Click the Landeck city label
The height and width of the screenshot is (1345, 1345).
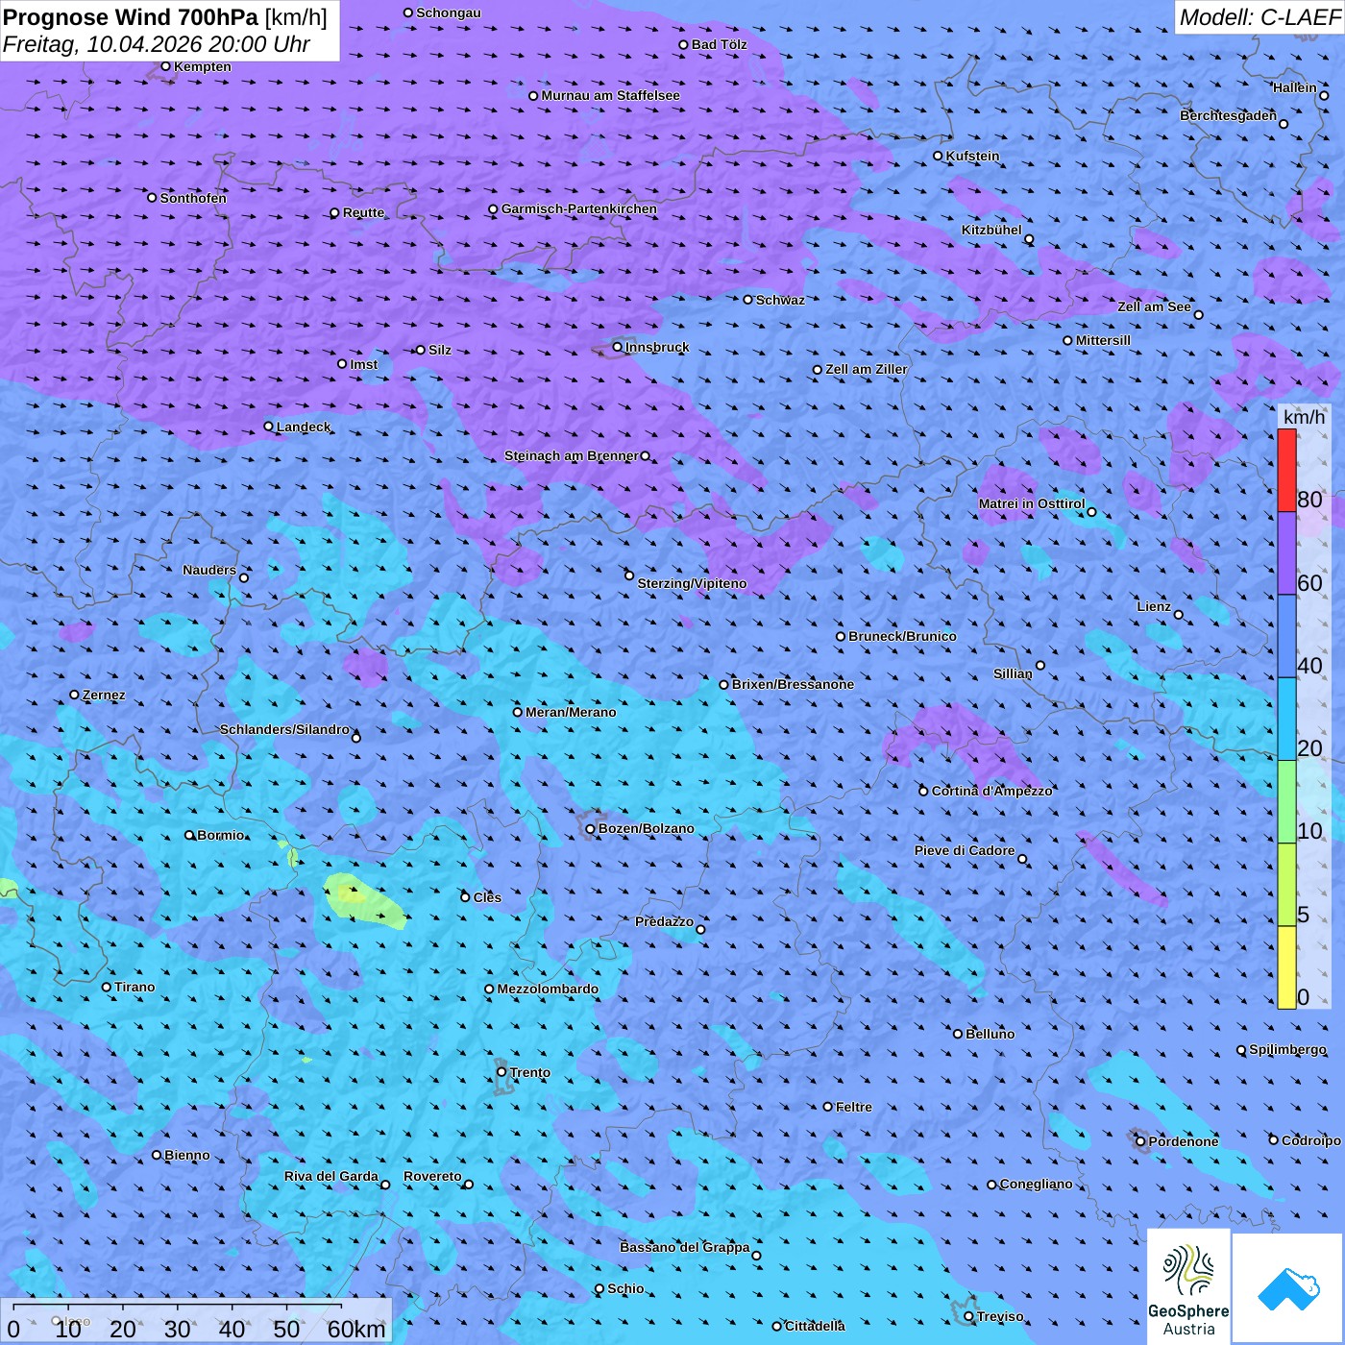click(304, 427)
